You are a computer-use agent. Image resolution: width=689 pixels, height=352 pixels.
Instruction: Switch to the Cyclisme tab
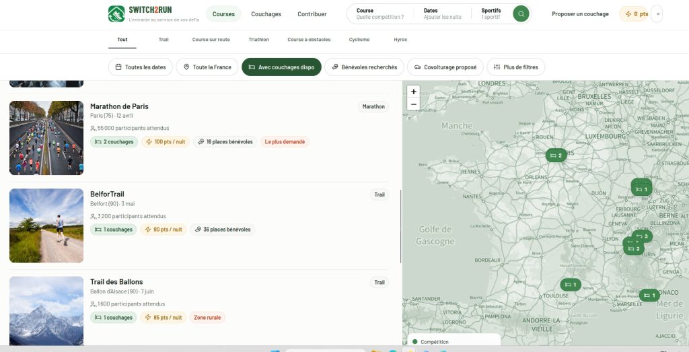[359, 40]
